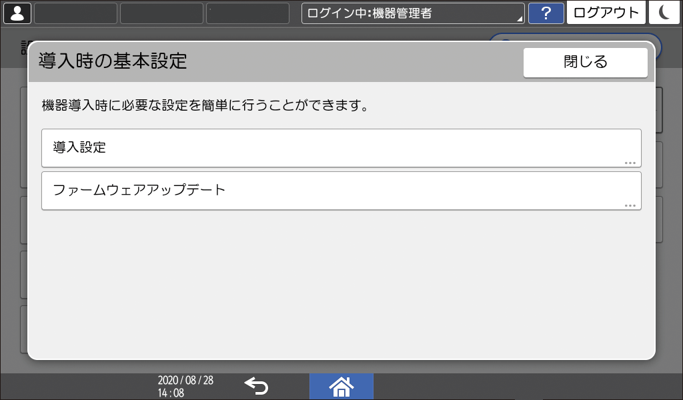Click the 閉じる button
Screen dimensions: 683x400
585,62
